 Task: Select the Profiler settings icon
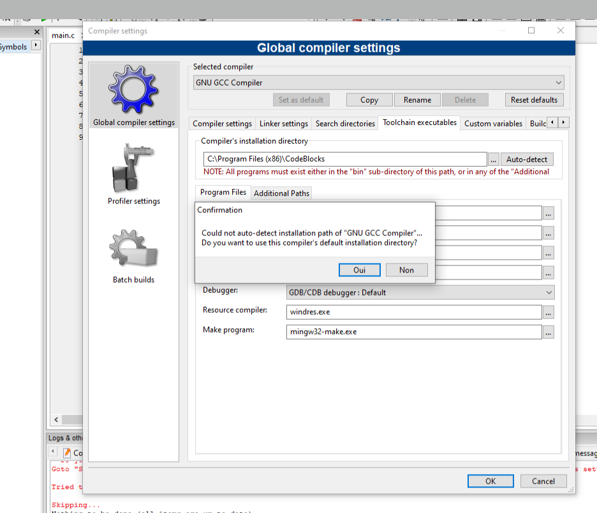pos(133,174)
